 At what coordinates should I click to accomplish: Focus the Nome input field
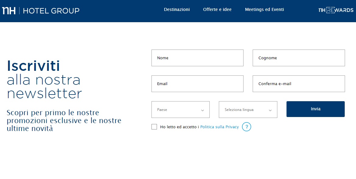coord(197,58)
